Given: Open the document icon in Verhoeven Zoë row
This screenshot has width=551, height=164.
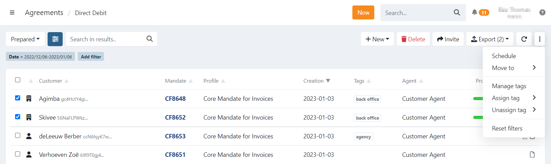Looking at the screenshot, I should point(532,155).
